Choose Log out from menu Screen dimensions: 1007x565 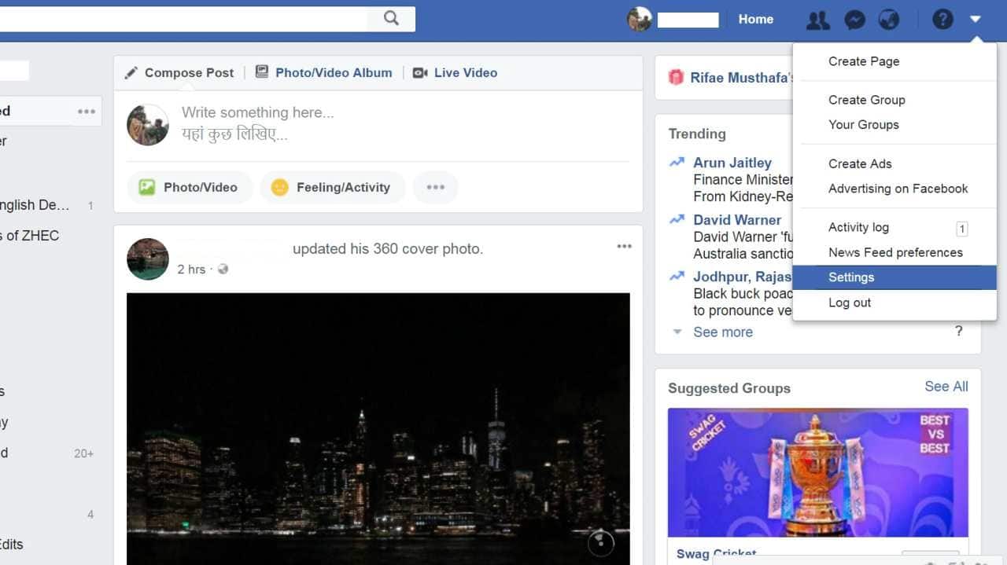click(850, 303)
